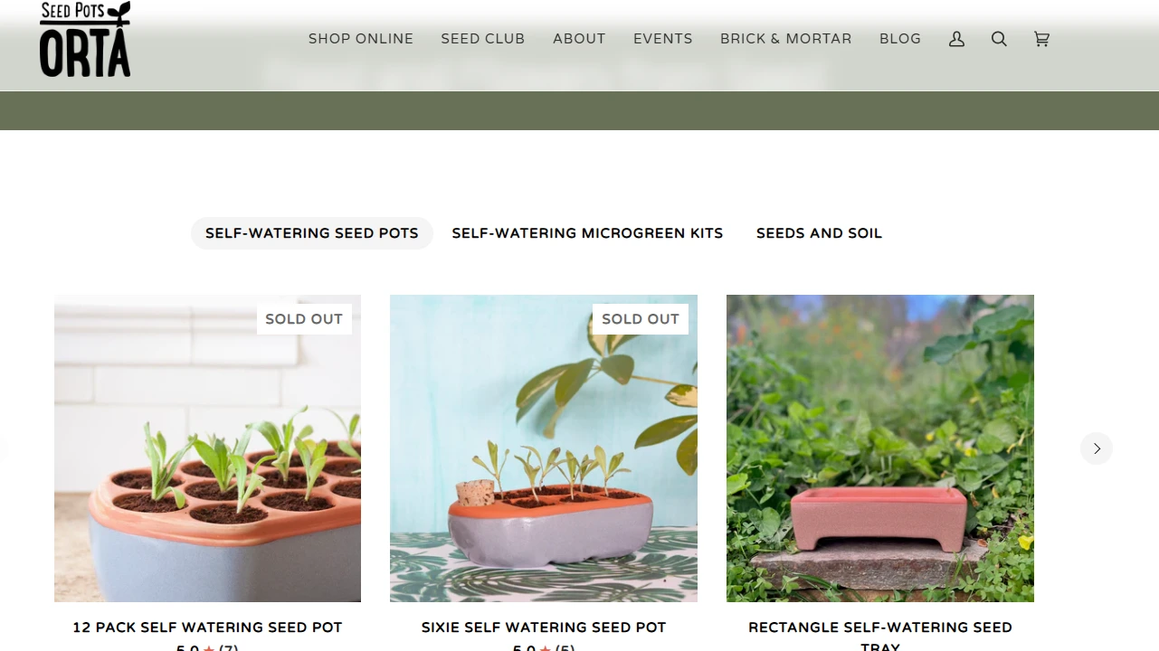Click the 12 pack seed pot photo

207,448
